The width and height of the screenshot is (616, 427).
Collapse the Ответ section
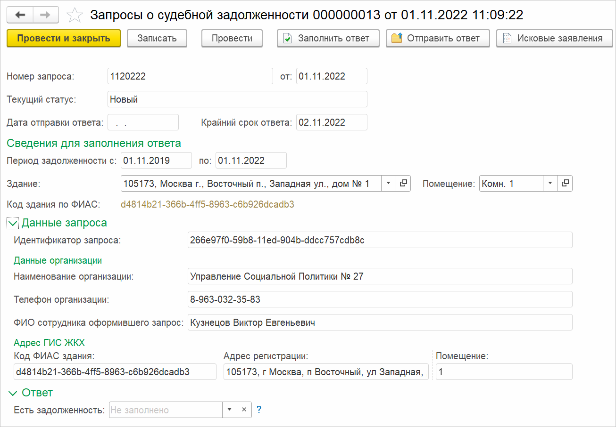[13, 393]
